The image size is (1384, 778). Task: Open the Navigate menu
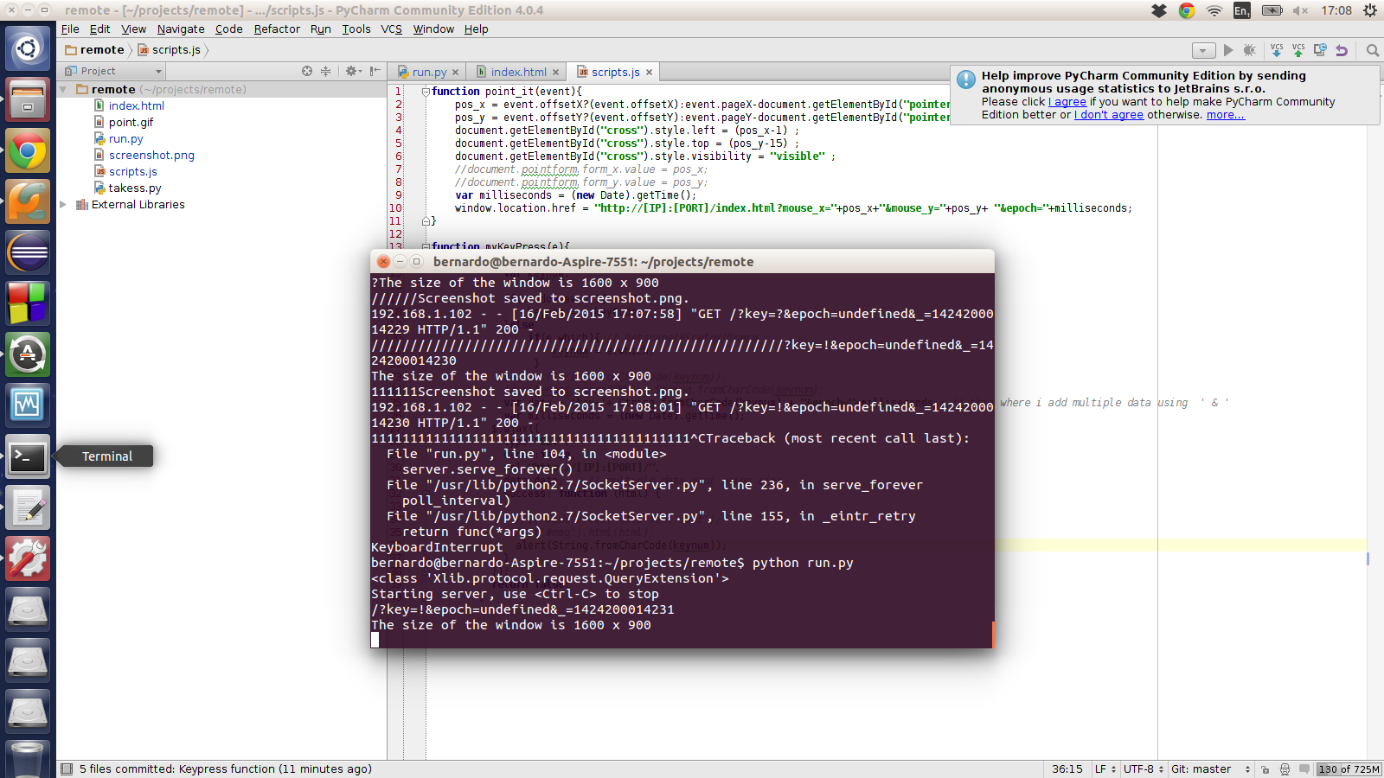point(181,29)
